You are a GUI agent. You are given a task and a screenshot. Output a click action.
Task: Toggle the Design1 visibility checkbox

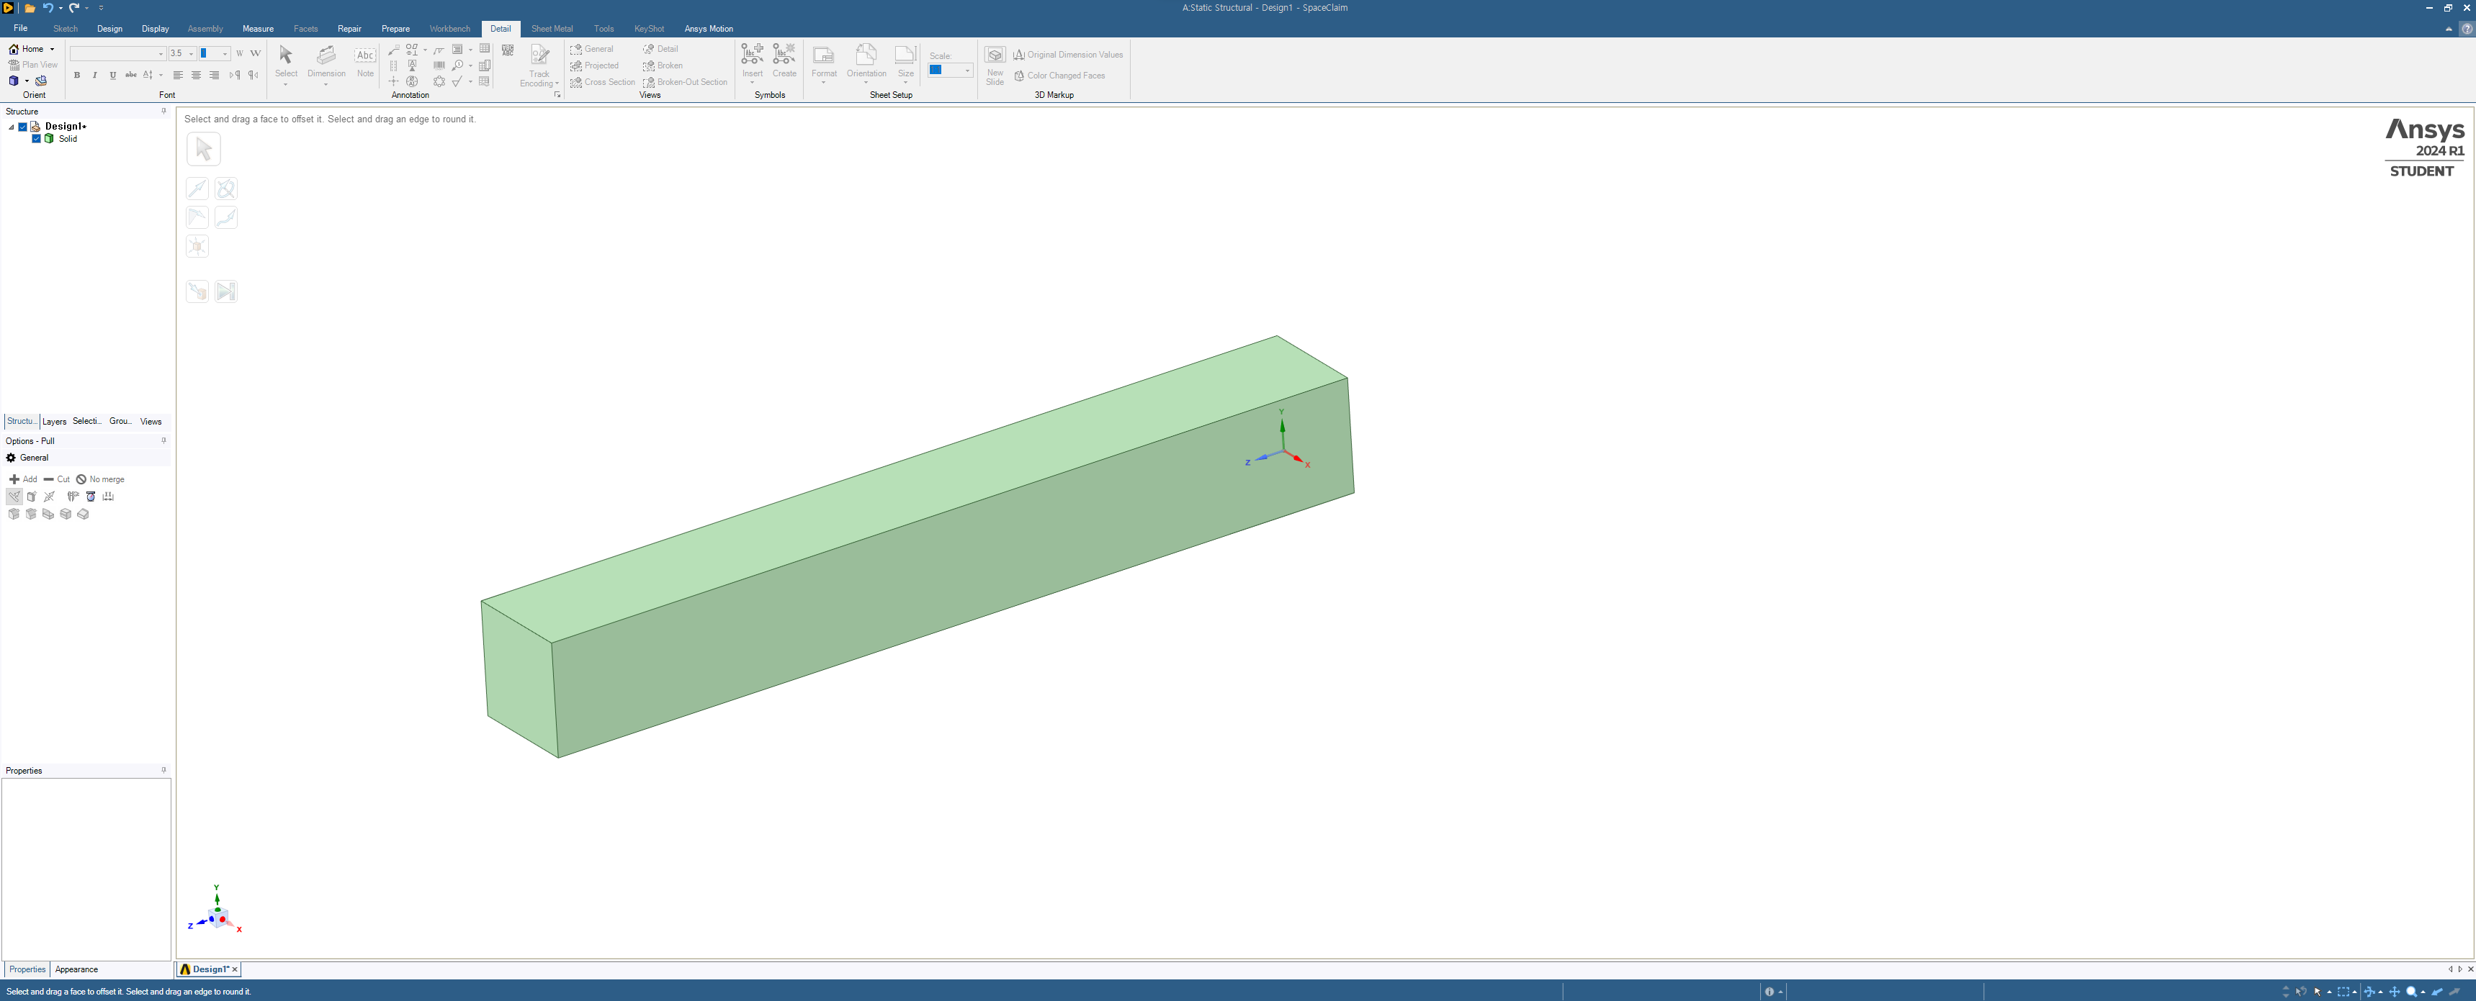(23, 127)
